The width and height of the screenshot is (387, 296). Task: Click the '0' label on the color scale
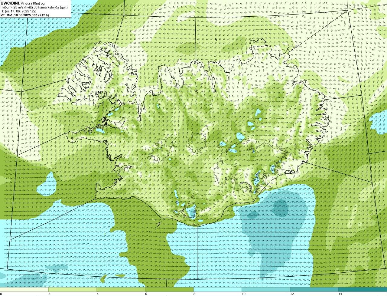click(1, 294)
